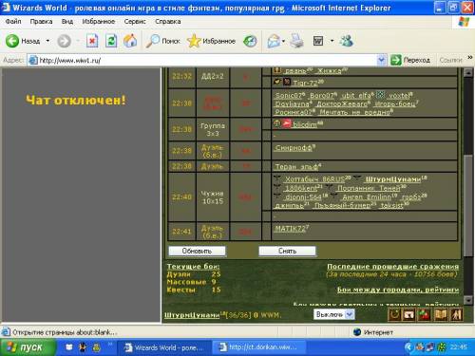
Task: Click the battle list vertical scrollbar thumb
Action: coord(468,206)
